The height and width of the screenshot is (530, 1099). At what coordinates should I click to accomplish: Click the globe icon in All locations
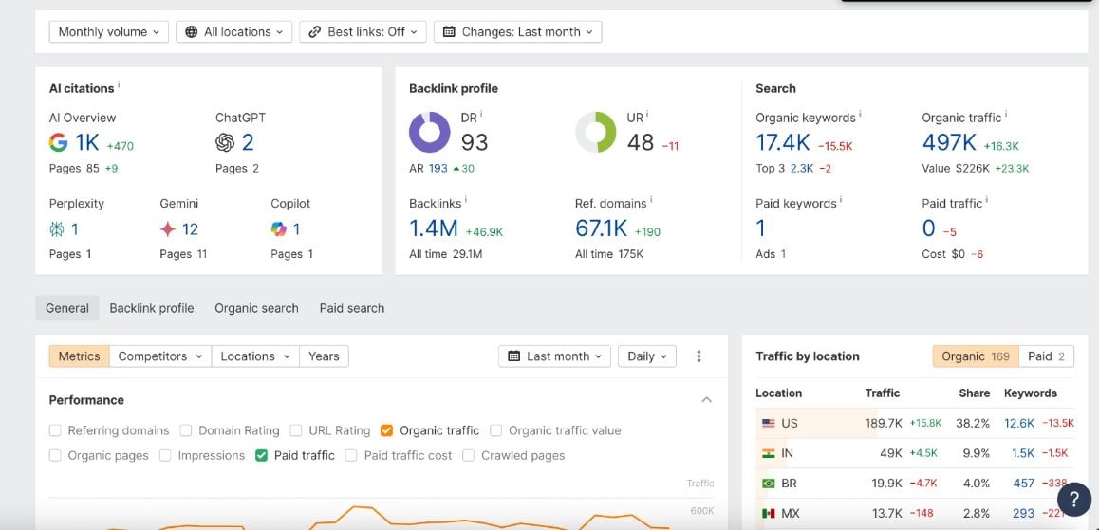192,32
